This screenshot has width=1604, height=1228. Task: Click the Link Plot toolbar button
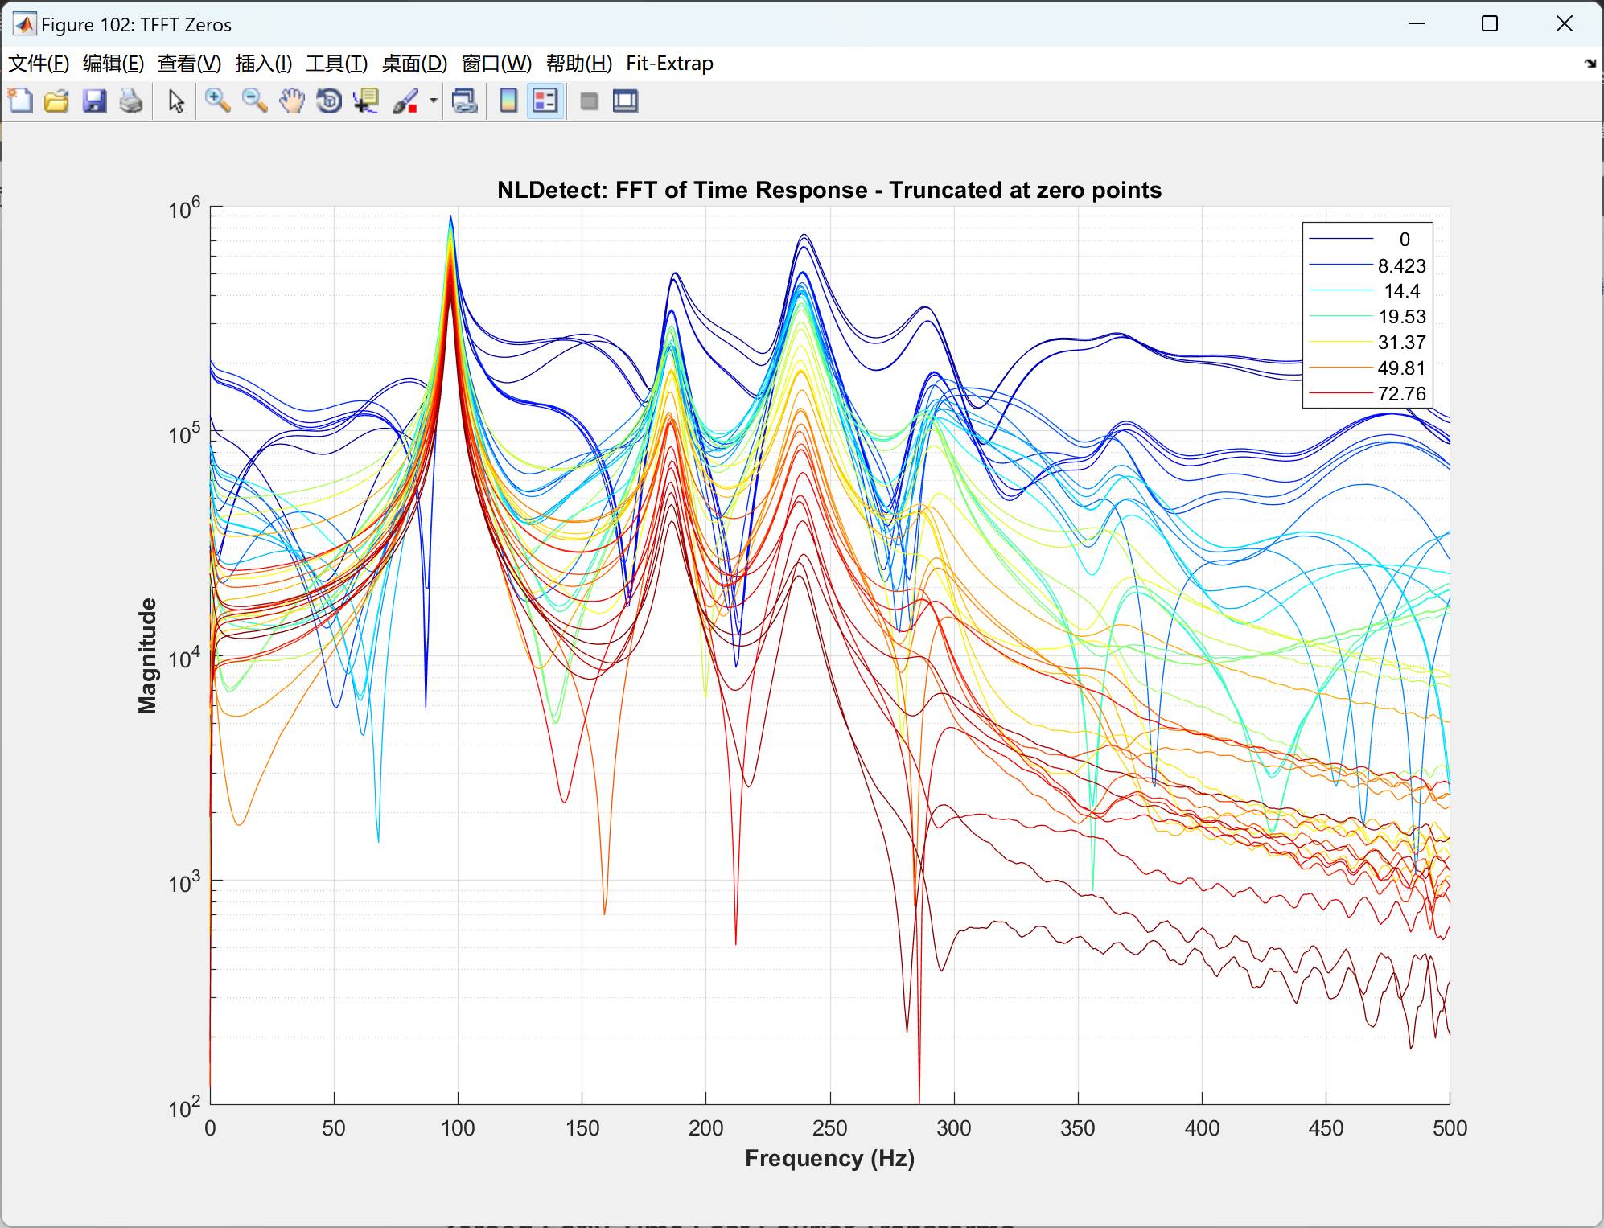(x=465, y=101)
